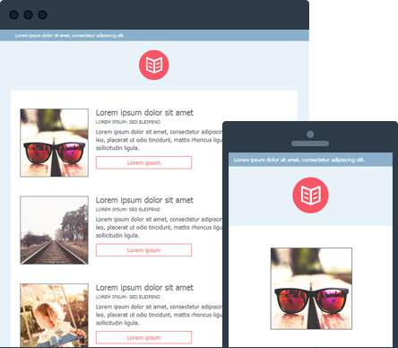Click heading of railway tracks article
Screen dimensions: 398x348
(144, 200)
